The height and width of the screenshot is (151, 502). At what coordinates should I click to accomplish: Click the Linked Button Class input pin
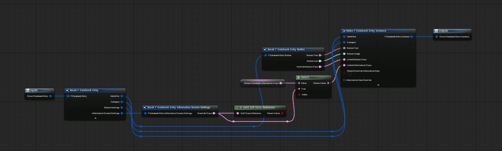(x=344, y=59)
